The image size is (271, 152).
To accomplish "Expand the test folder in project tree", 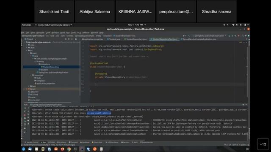I will click(29, 86).
